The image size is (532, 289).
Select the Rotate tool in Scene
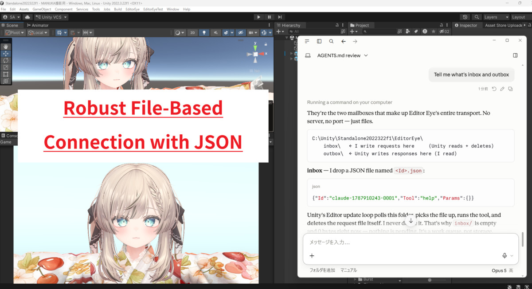6,60
